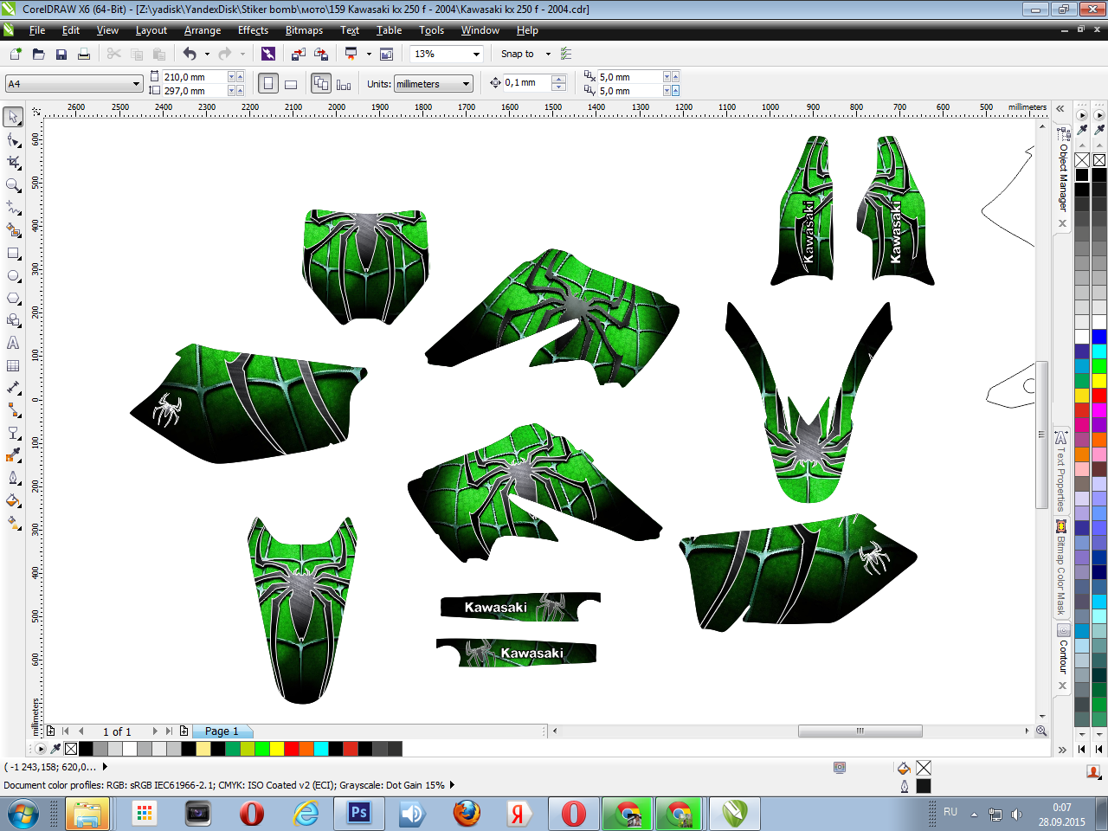The image size is (1108, 831).
Task: Pick the Ellipse tool
Action: [x=13, y=276]
